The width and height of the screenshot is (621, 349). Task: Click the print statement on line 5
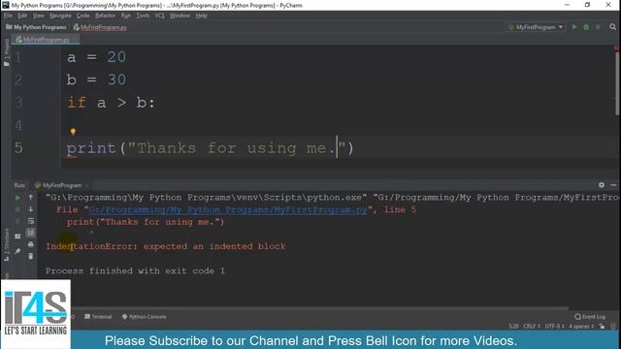tap(210, 148)
